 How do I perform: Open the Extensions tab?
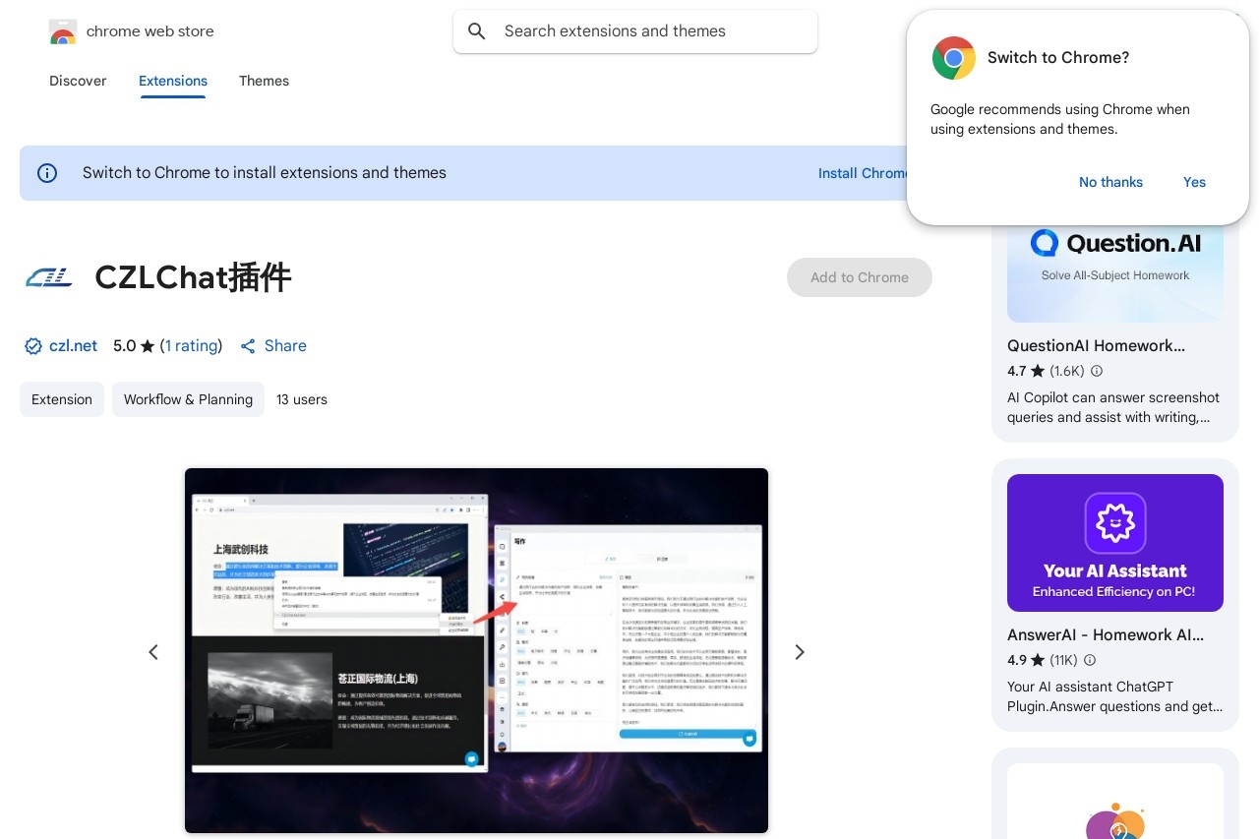pos(173,81)
